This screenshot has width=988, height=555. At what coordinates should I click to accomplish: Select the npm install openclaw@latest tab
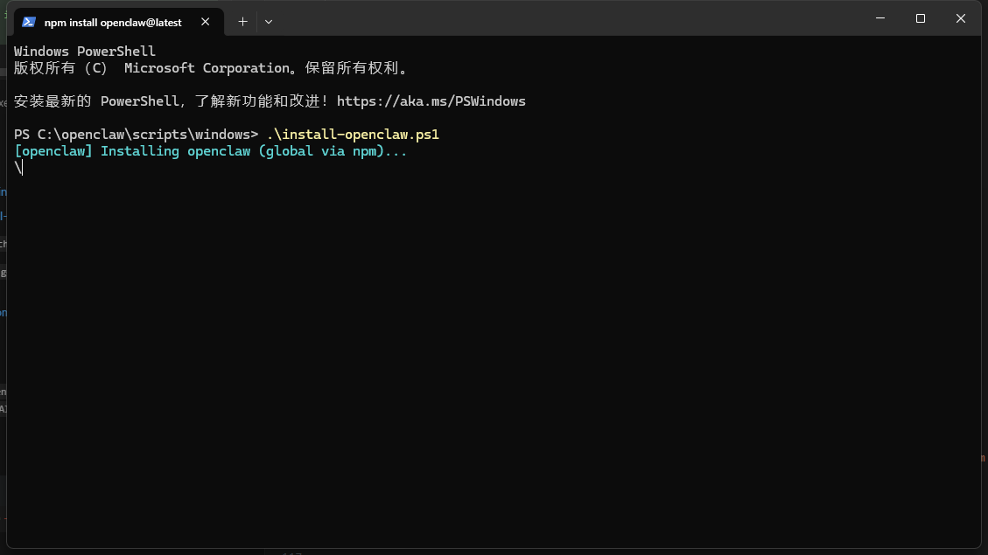coord(118,22)
